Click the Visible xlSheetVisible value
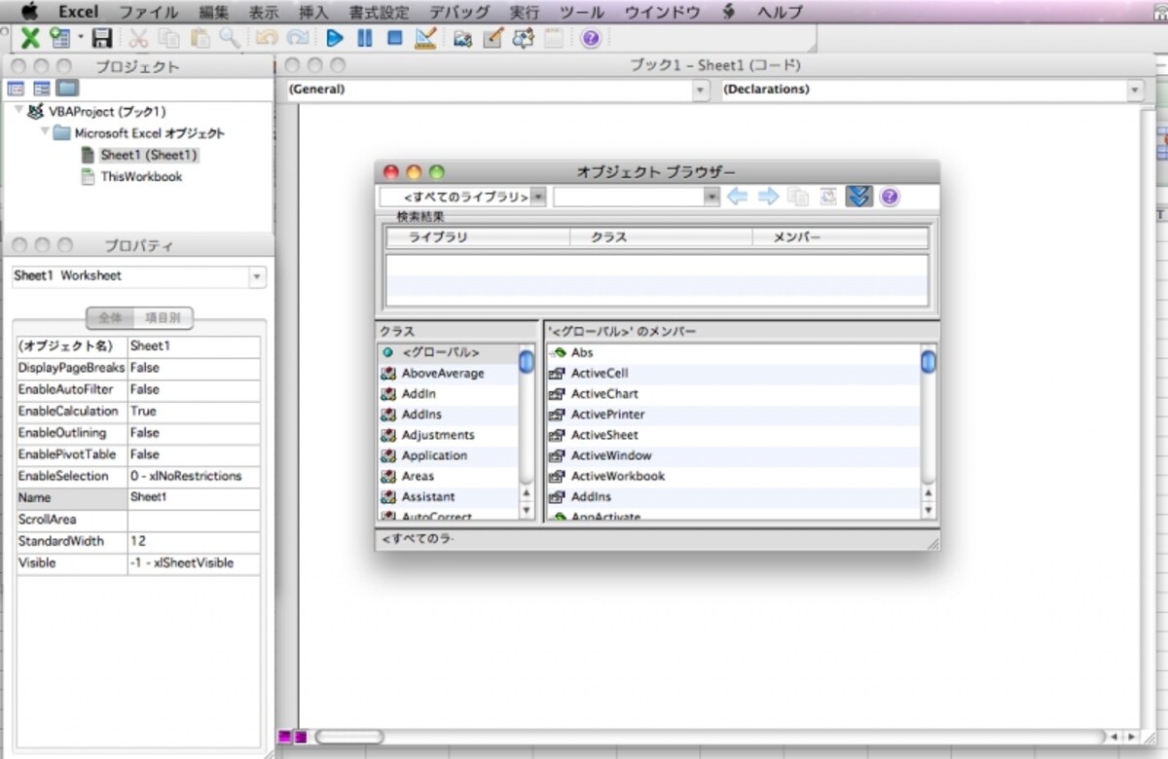 194,562
